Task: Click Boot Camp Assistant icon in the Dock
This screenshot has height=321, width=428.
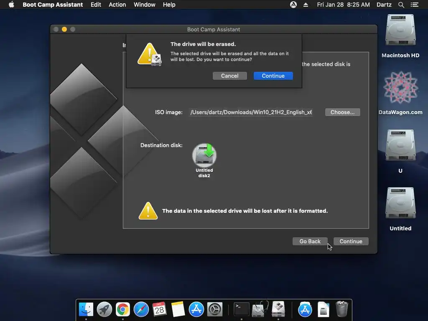Action: pos(278,310)
